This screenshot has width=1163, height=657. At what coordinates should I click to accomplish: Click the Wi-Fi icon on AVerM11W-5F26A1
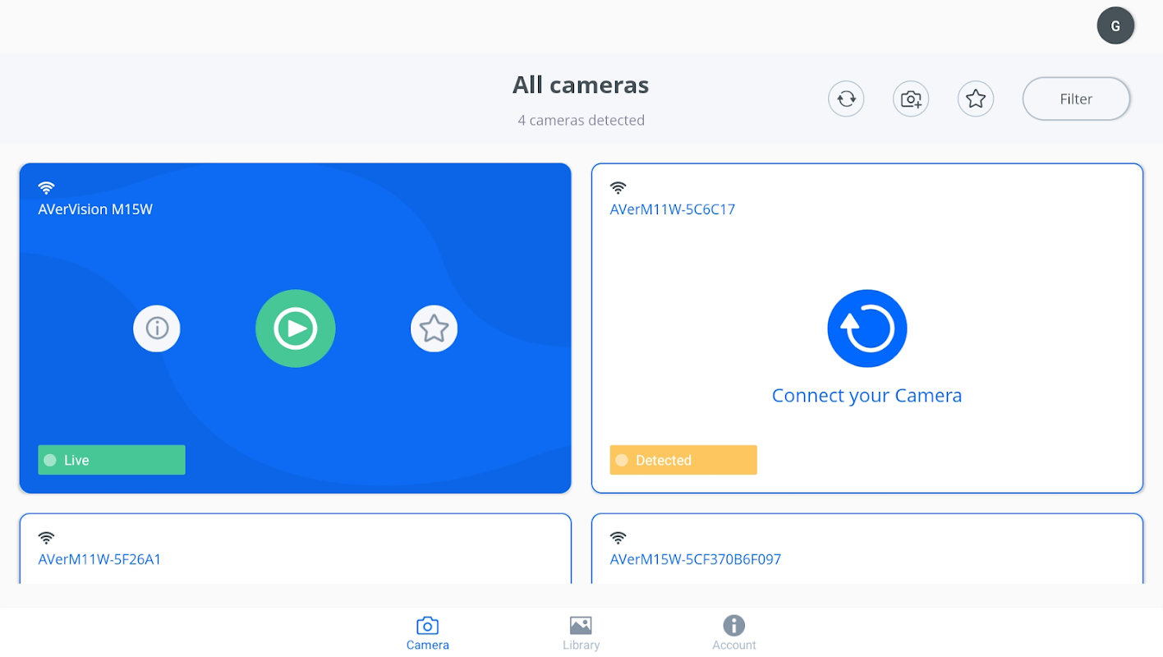click(x=47, y=538)
